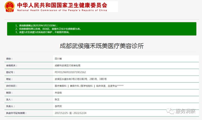This screenshot has width=202, height=120.
Task: Click the 服务洞察 watermark text
Action: (x=186, y=111)
